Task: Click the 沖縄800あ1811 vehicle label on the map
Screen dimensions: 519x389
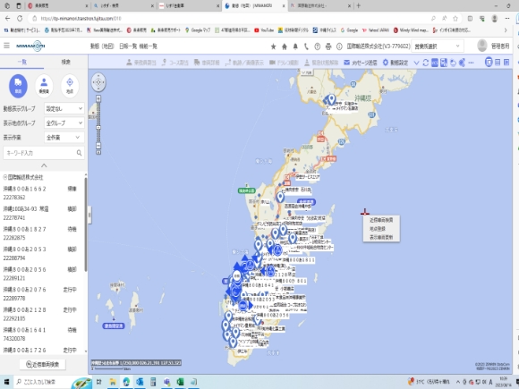Action: point(298,260)
